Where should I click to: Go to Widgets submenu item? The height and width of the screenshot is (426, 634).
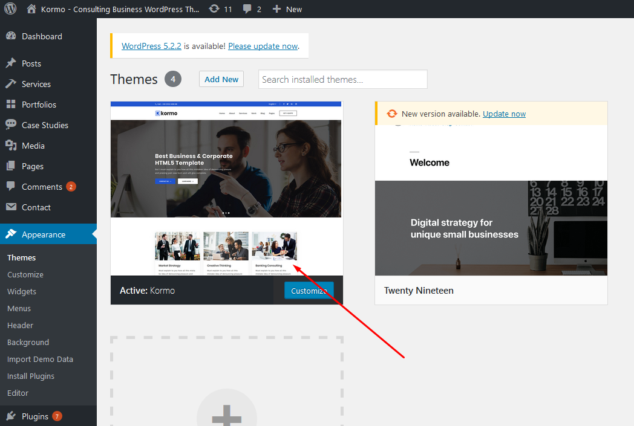click(x=22, y=291)
